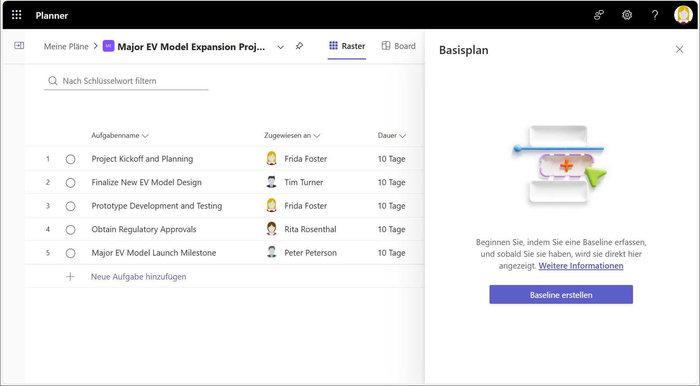
Task: Open task Prototype Development and Testing
Action: tap(157, 206)
